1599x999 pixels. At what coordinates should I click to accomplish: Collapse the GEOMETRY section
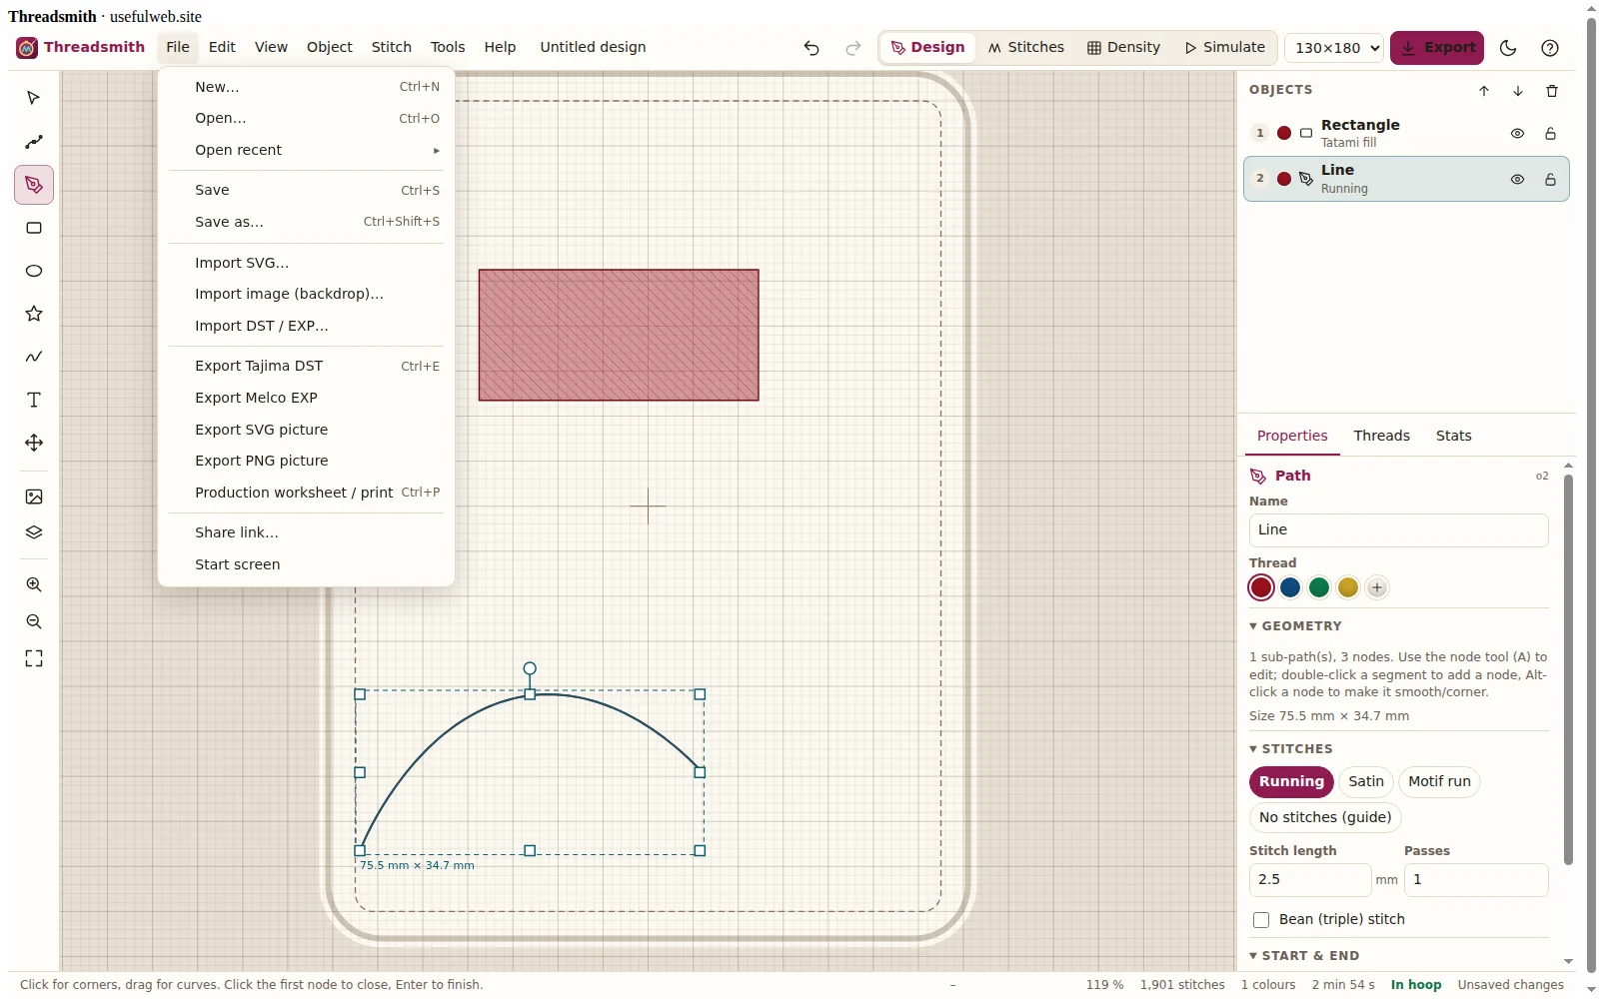1295,626
